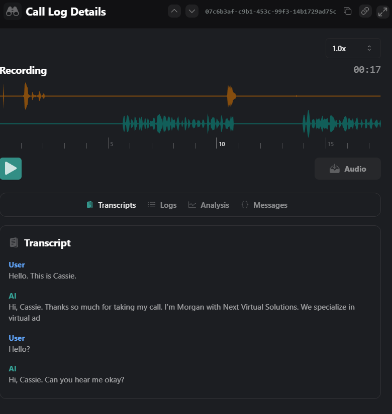Copy link to this call log
The height and width of the screenshot is (414, 392).
(x=365, y=12)
